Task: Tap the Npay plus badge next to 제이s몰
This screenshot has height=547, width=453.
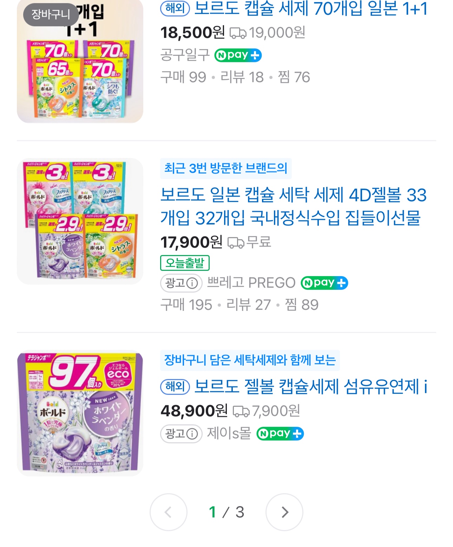Action: click(x=280, y=434)
